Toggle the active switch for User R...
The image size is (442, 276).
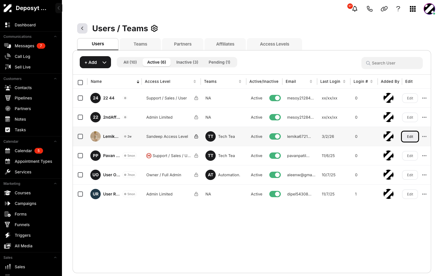(275, 194)
